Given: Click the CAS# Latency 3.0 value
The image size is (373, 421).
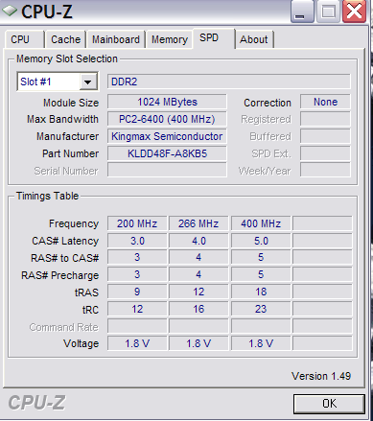Looking at the screenshot, I should [x=137, y=241].
